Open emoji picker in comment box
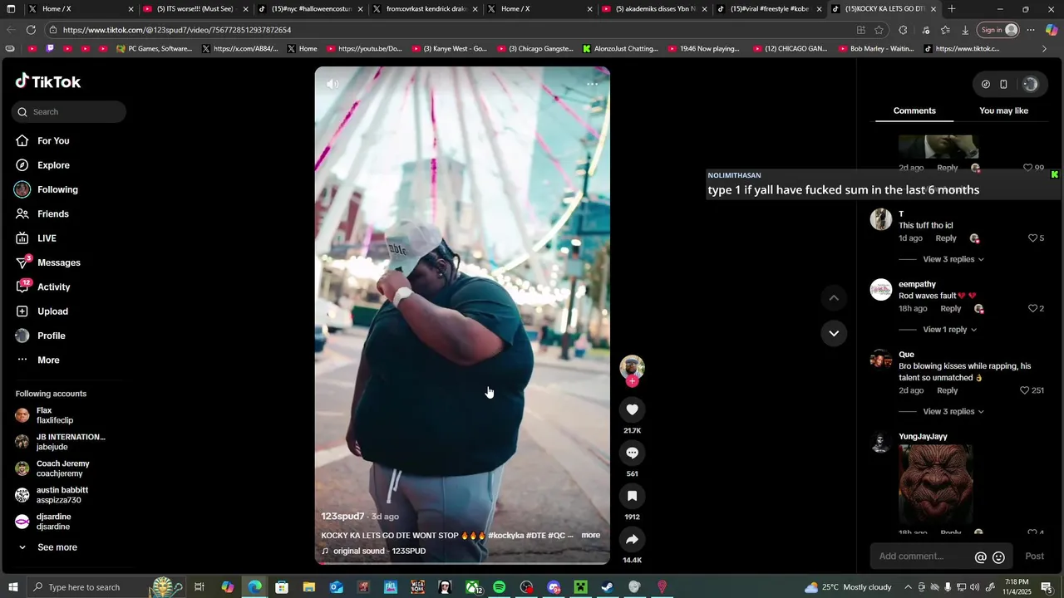Screen dimensions: 1064x598 pyautogui.click(x=999, y=557)
